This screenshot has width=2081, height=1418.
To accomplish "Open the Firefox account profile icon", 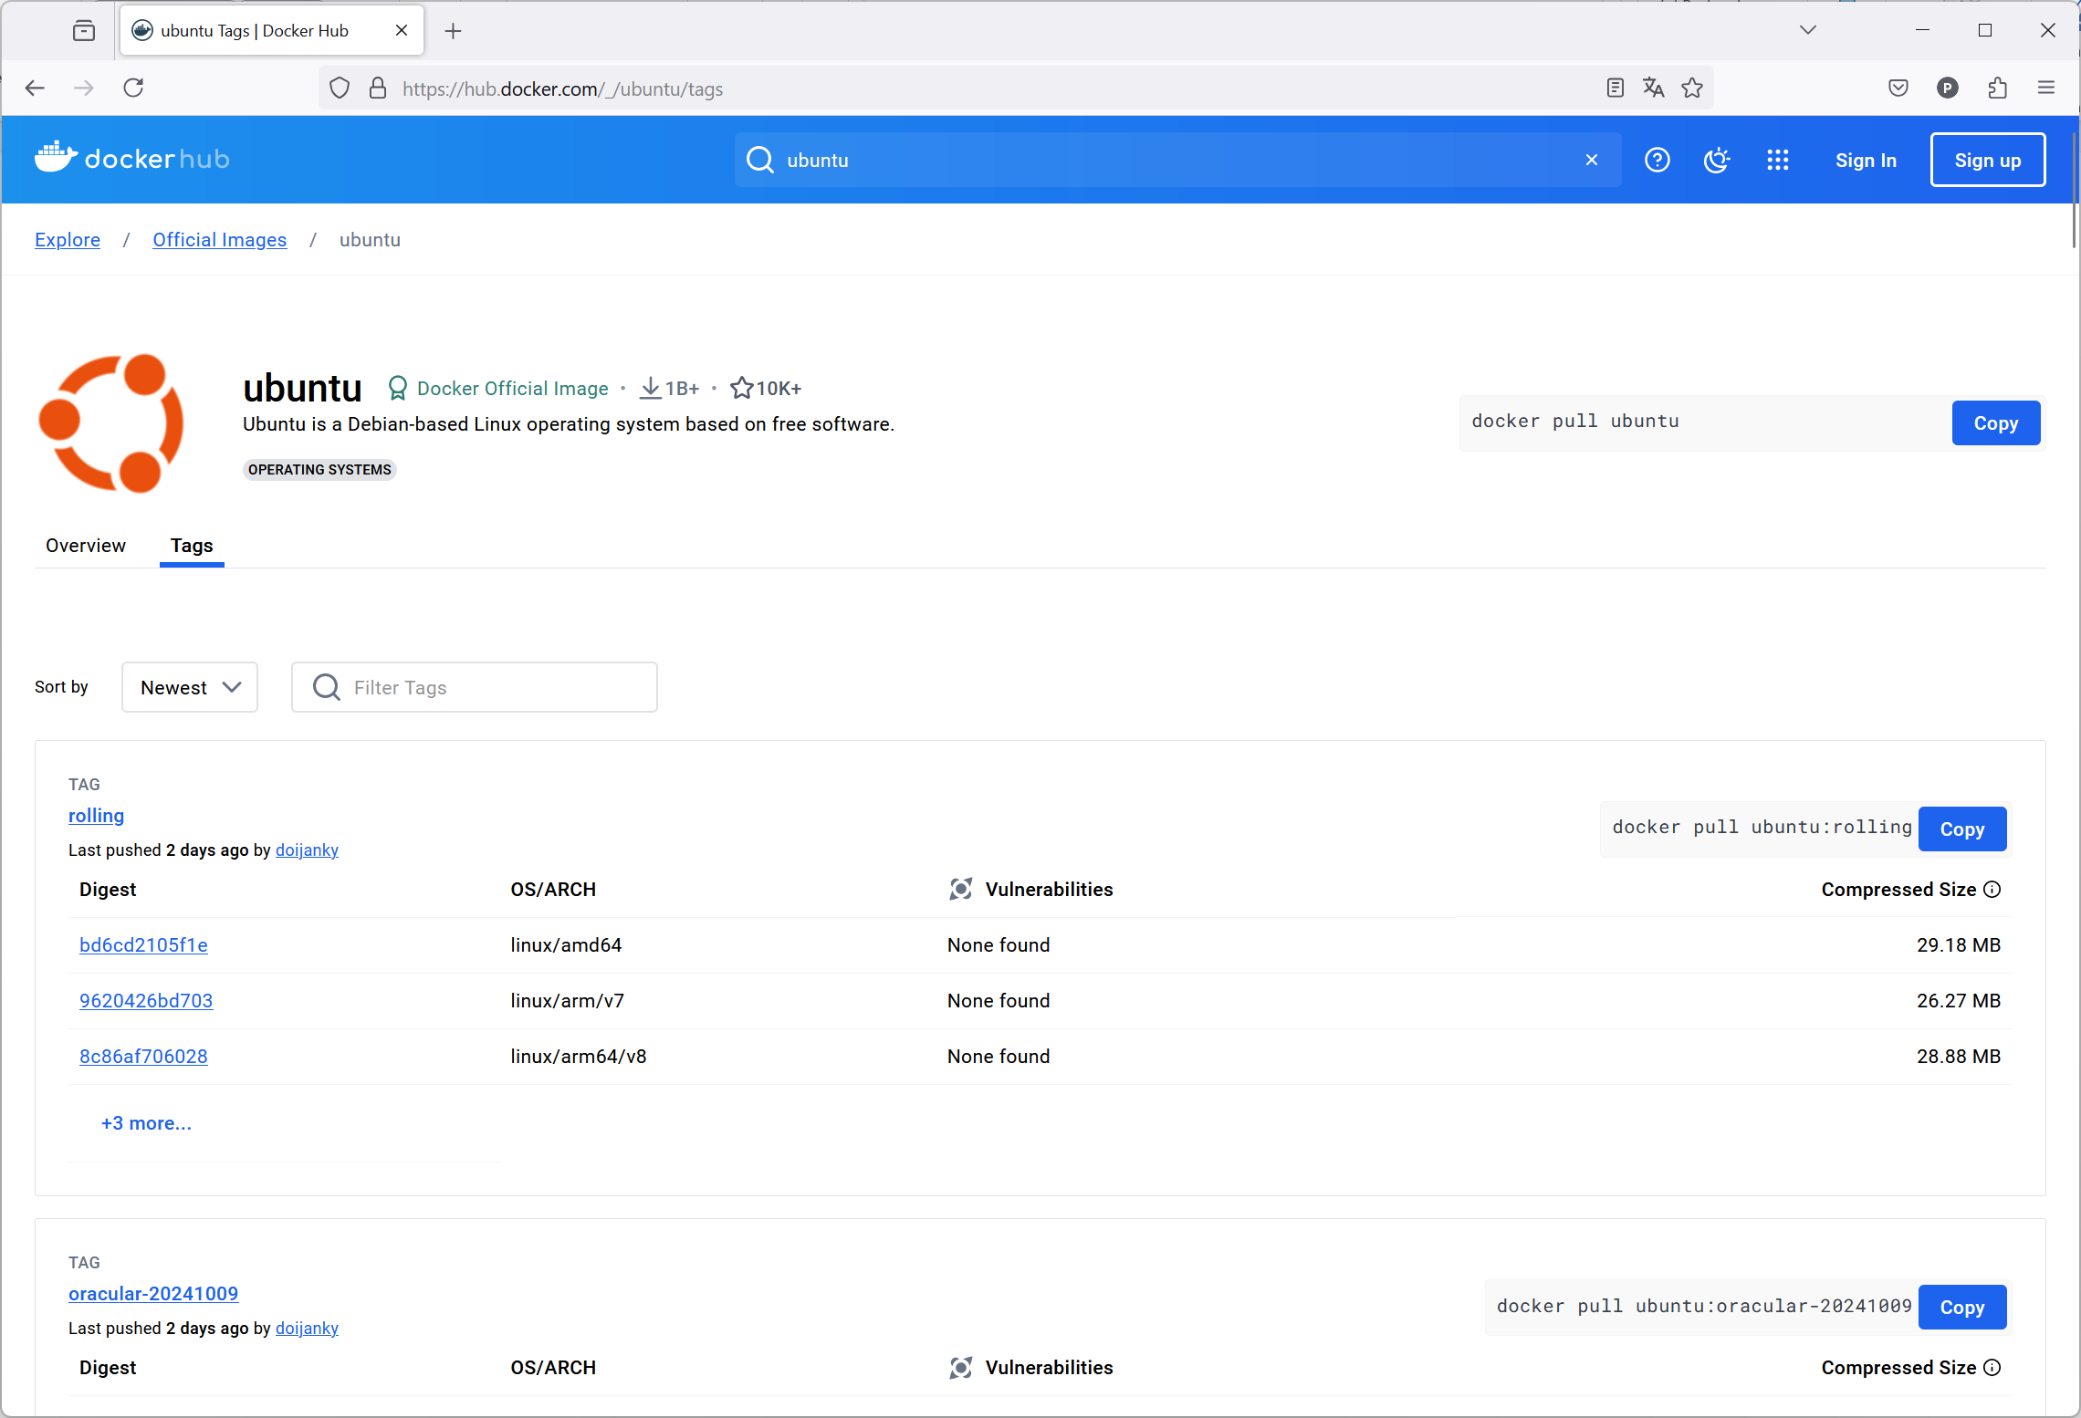I will tap(1948, 88).
